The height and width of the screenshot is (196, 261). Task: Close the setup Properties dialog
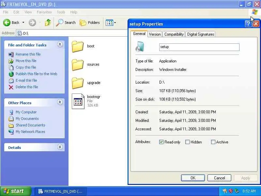[x=256, y=24]
